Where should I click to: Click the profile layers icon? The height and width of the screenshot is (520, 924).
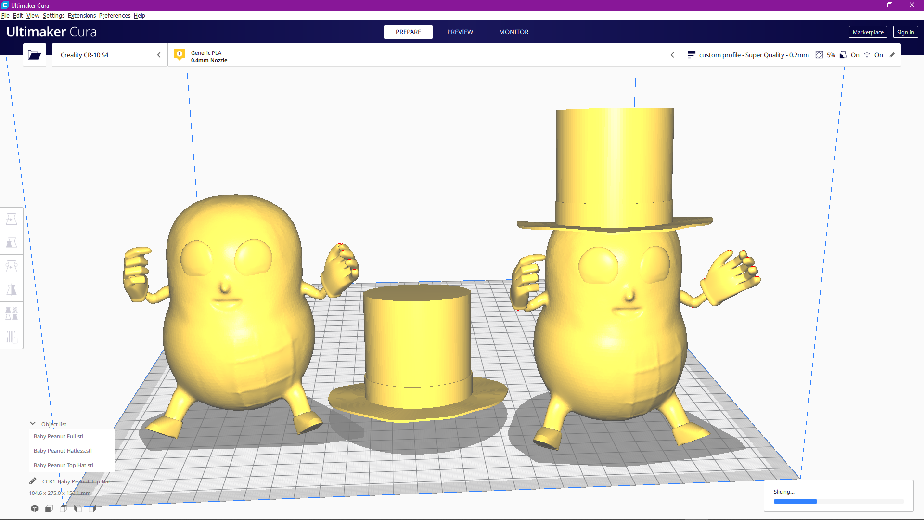[x=692, y=55]
